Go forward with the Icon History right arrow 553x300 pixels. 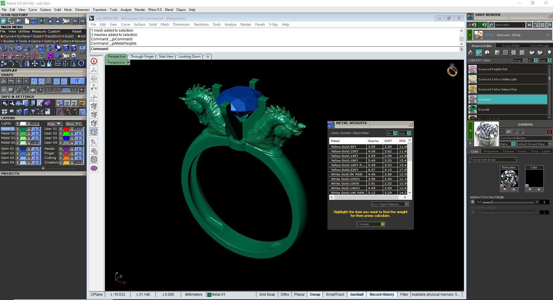[x=82, y=21]
